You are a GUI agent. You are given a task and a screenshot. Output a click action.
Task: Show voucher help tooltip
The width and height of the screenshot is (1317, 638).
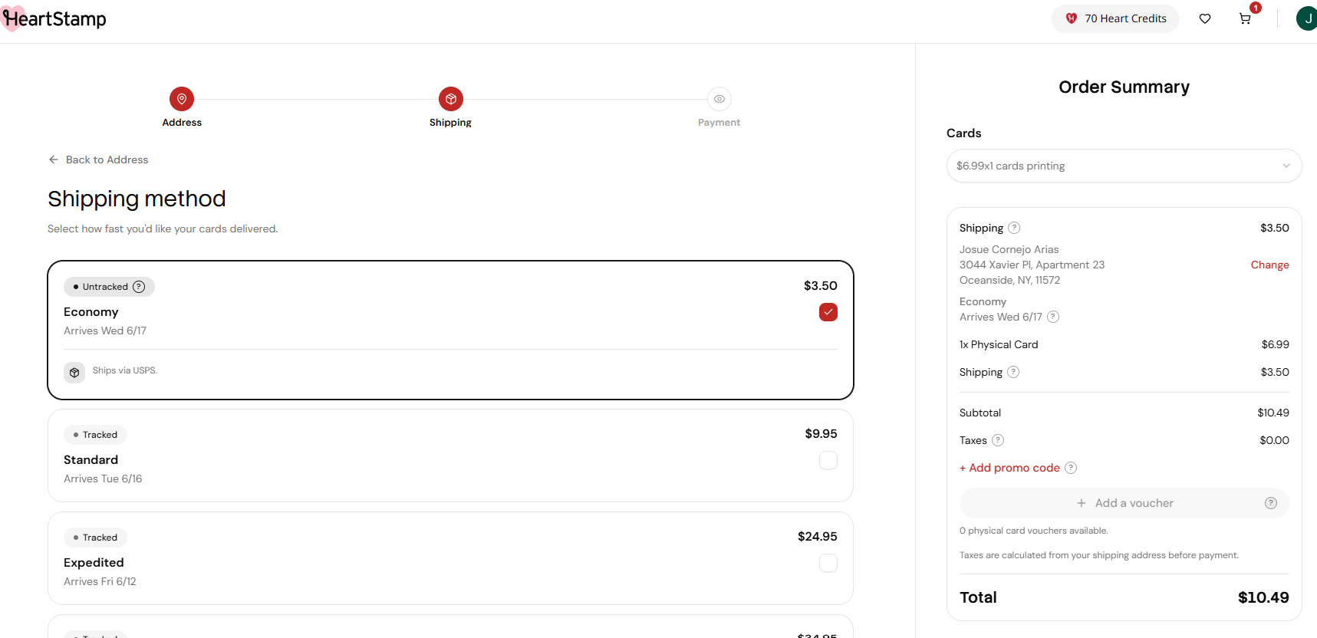[x=1271, y=503]
